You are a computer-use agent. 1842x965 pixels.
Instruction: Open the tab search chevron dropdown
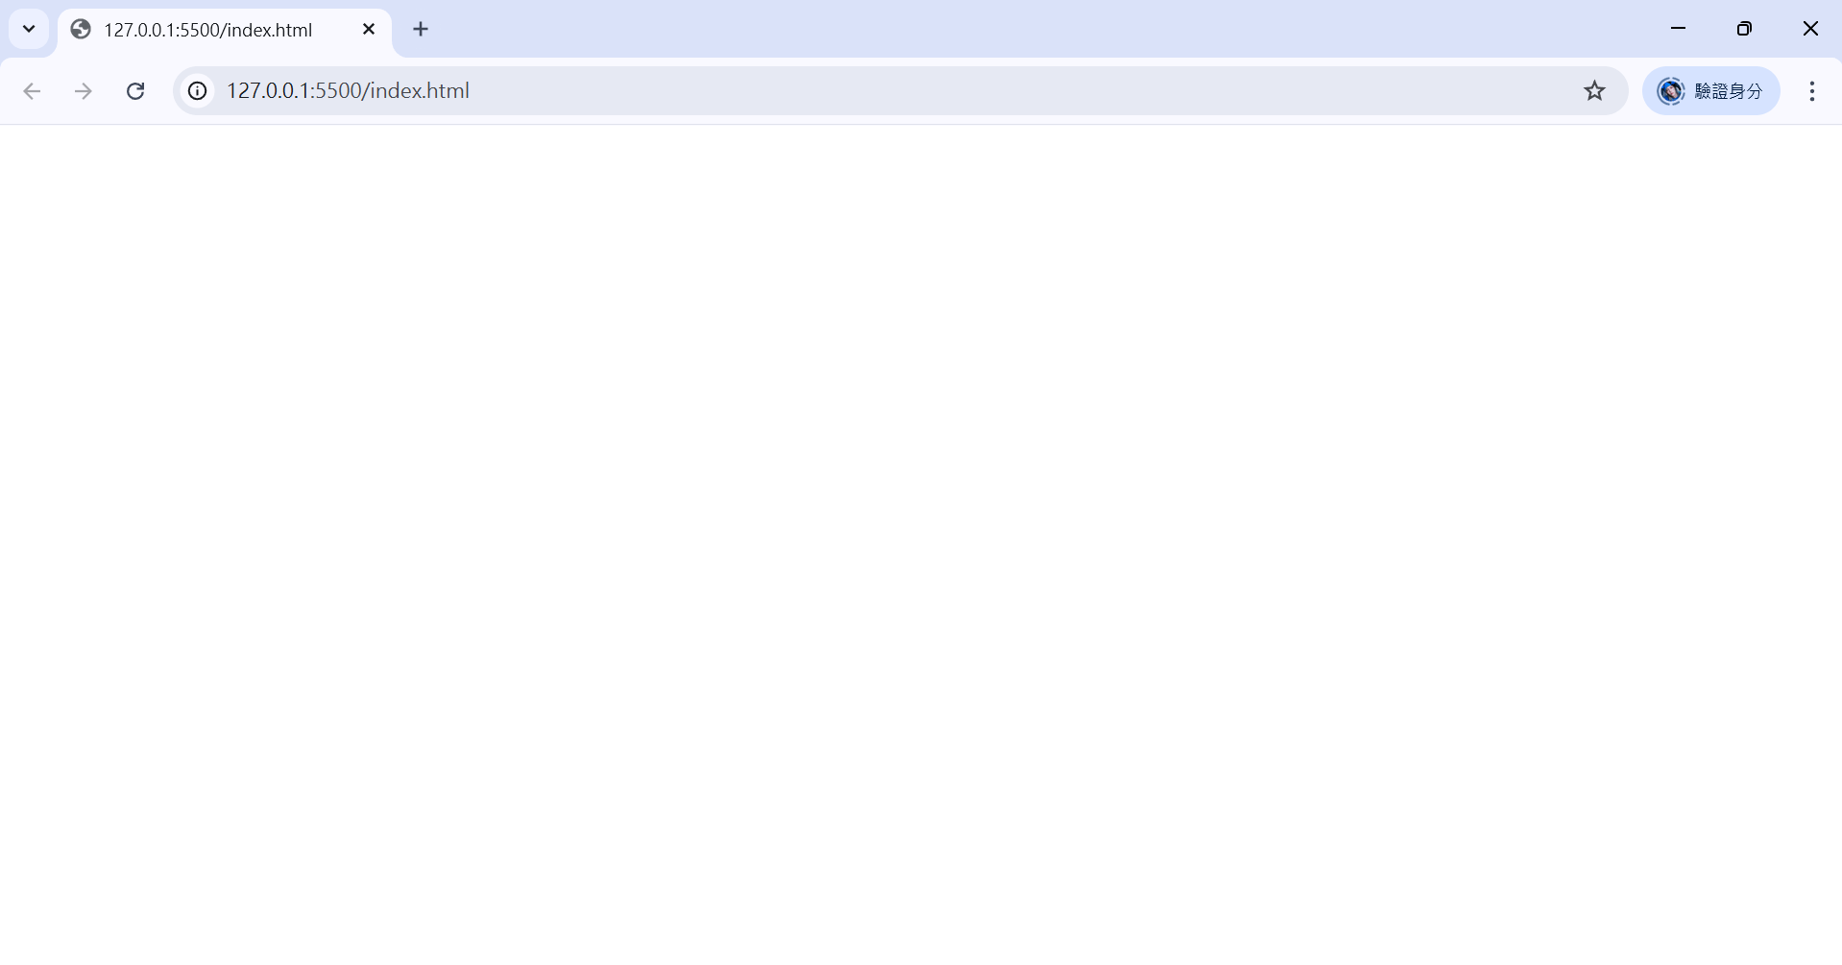coord(29,29)
